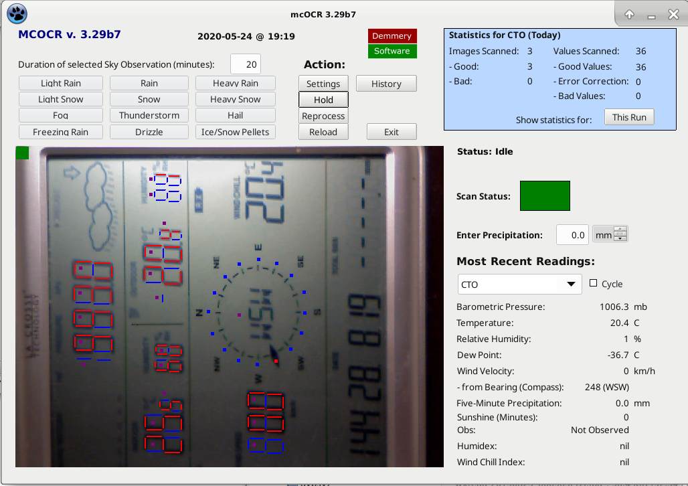Viewport: 688px width, 486px height.
Task: Toggle the Hold button
Action: (x=323, y=100)
